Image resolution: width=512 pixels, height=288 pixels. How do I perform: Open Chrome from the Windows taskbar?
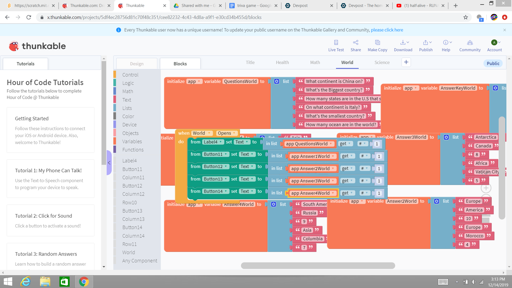(x=84, y=282)
